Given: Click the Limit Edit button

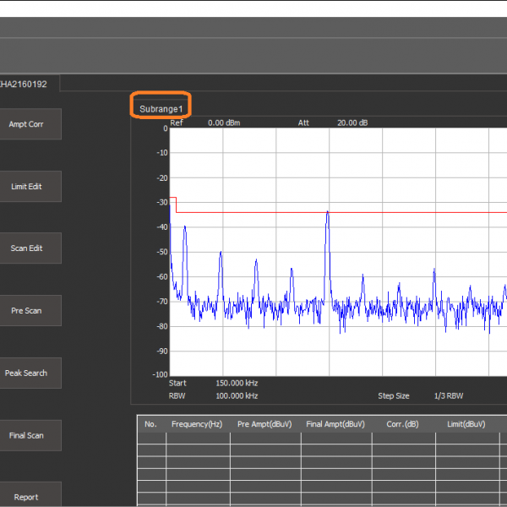Looking at the screenshot, I should click(x=26, y=186).
